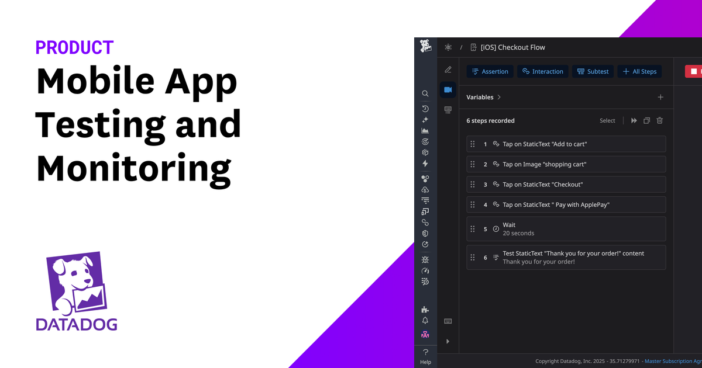This screenshot has height=368, width=702.
Task: Open search via the magnifying glass icon
Action: (425, 93)
